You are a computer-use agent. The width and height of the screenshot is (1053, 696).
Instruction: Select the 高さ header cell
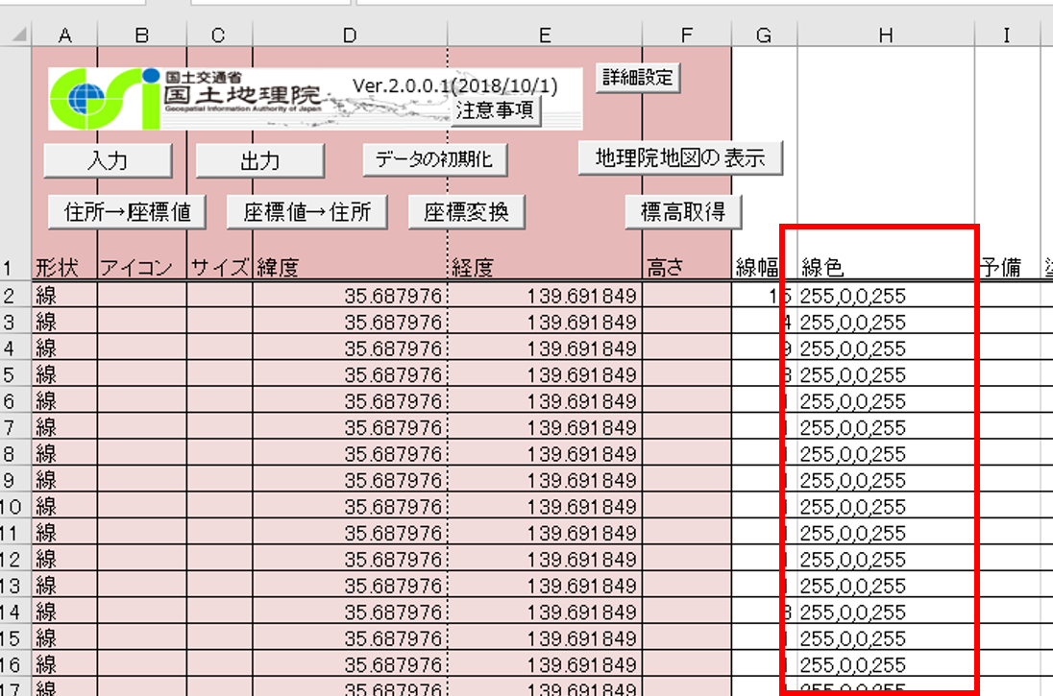pos(686,268)
